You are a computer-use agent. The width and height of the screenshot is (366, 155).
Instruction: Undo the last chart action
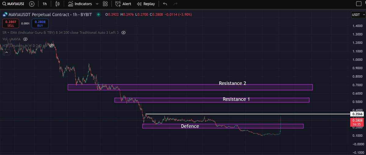point(165,4)
